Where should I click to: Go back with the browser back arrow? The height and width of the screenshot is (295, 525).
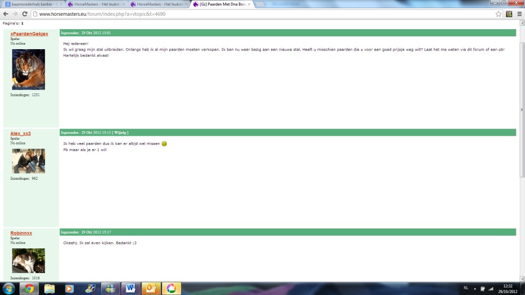(6, 14)
